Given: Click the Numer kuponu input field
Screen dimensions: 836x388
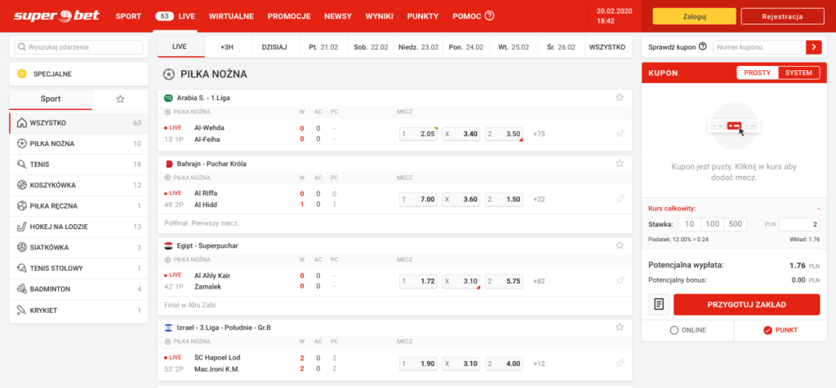Looking at the screenshot, I should pos(759,47).
